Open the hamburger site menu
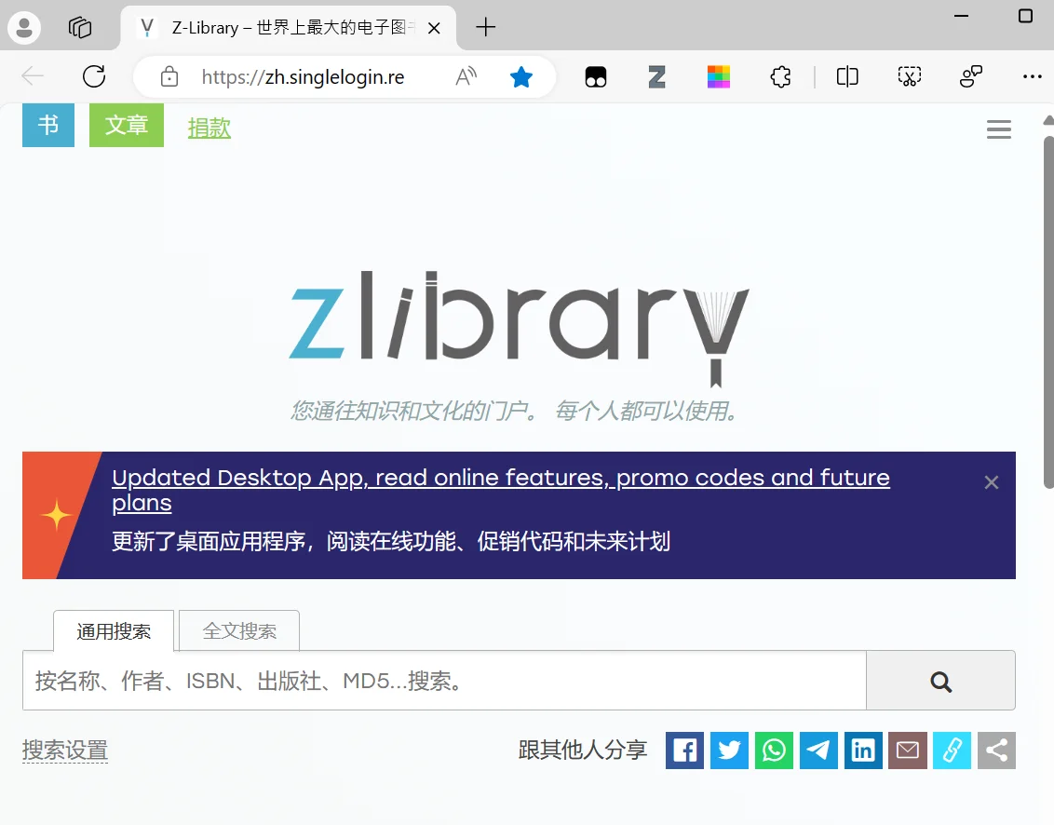The image size is (1054, 825). 999,129
